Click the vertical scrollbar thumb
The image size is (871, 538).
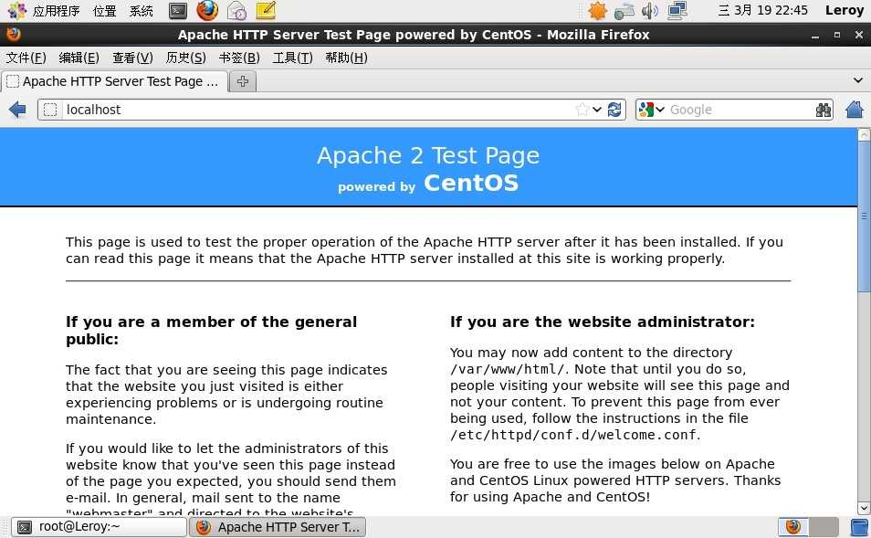(x=864, y=216)
